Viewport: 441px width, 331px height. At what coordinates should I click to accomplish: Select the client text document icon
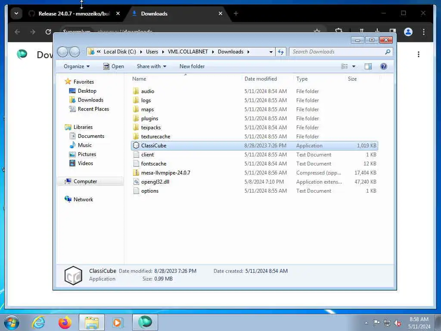(x=136, y=155)
